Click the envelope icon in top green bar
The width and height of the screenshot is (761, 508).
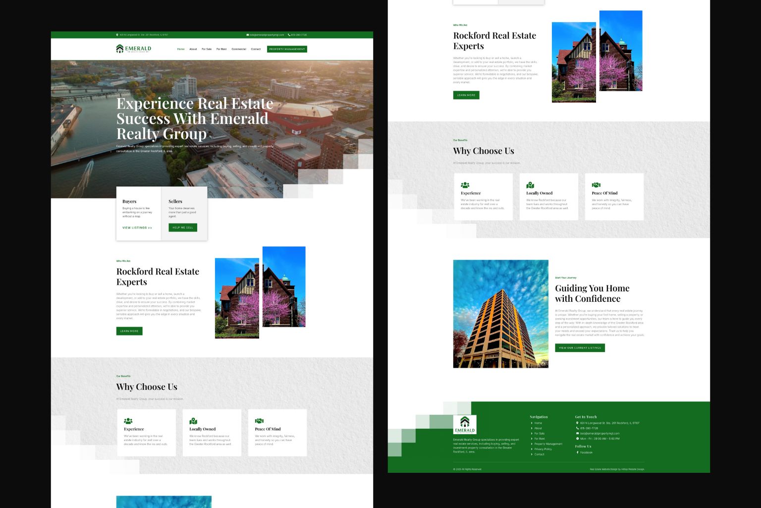(x=248, y=35)
